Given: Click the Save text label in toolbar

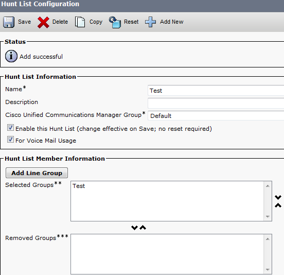Looking at the screenshot, I should click(x=25, y=22).
